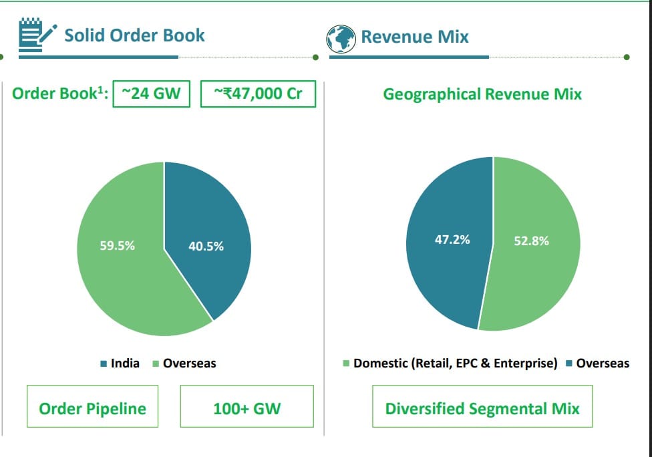Open the Diversified Segmental Mix box

pos(482,408)
